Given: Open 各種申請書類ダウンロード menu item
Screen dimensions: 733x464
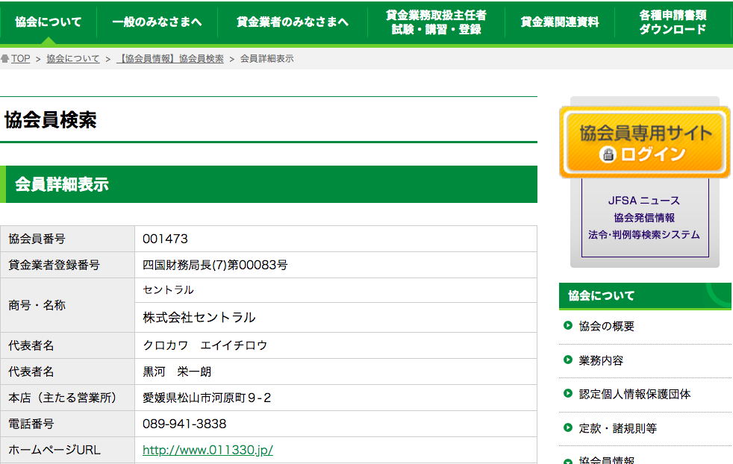Looking at the screenshot, I should point(673,22).
